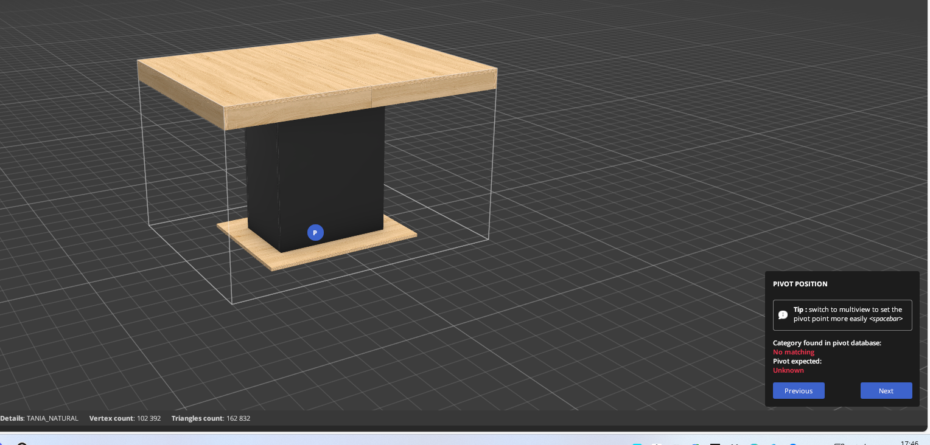The width and height of the screenshot is (930, 445).
Task: Click the Vertex count 102 392 entry
Action: pos(125,418)
